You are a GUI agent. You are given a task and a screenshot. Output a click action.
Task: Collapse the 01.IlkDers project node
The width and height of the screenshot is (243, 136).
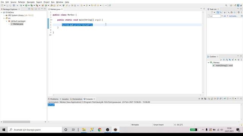(2, 12)
